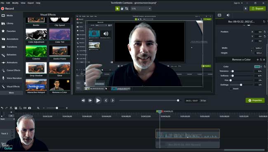Image resolution: width=268 pixels, height=152 pixels.
Task: Pick the Device Frame effect
Action: 60,52
